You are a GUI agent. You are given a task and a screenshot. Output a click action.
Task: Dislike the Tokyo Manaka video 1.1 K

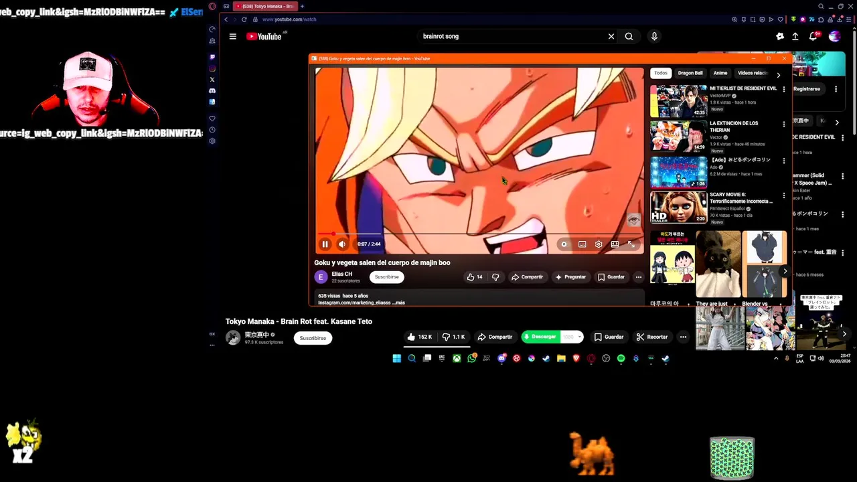tap(453, 337)
